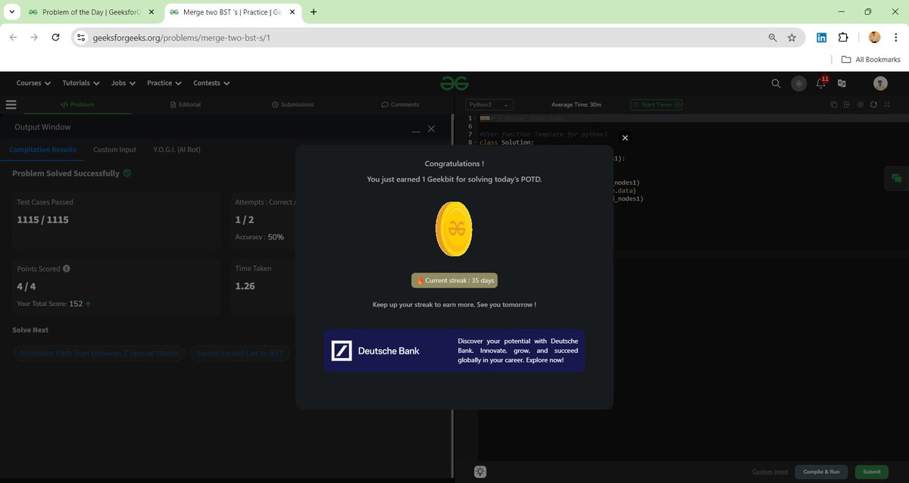Reload the current page
909x483 pixels.
click(x=55, y=37)
